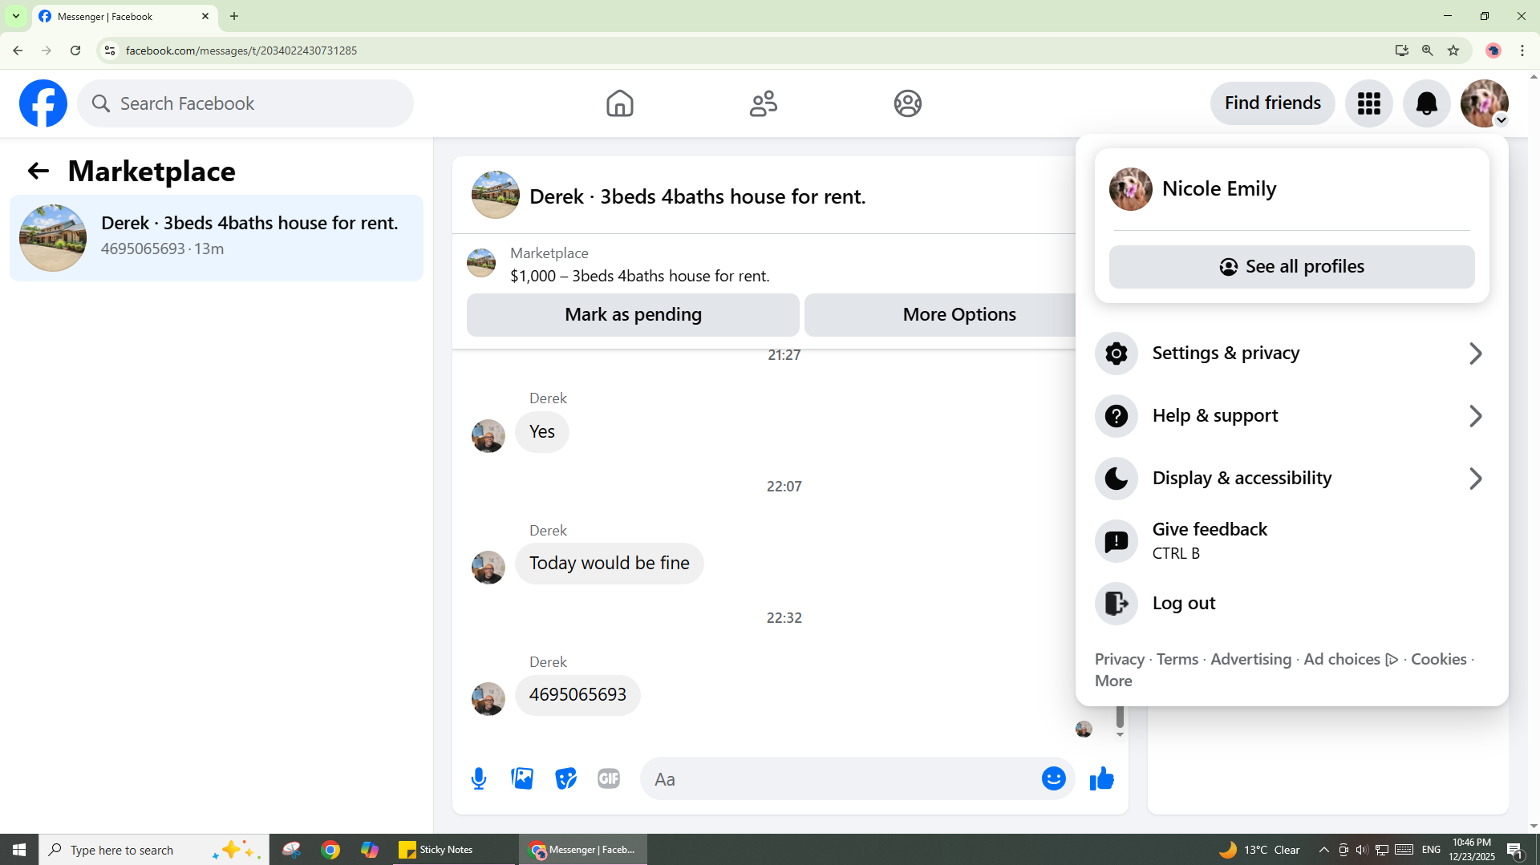
Task: Expand Settings & privacy chevron
Action: click(1475, 354)
